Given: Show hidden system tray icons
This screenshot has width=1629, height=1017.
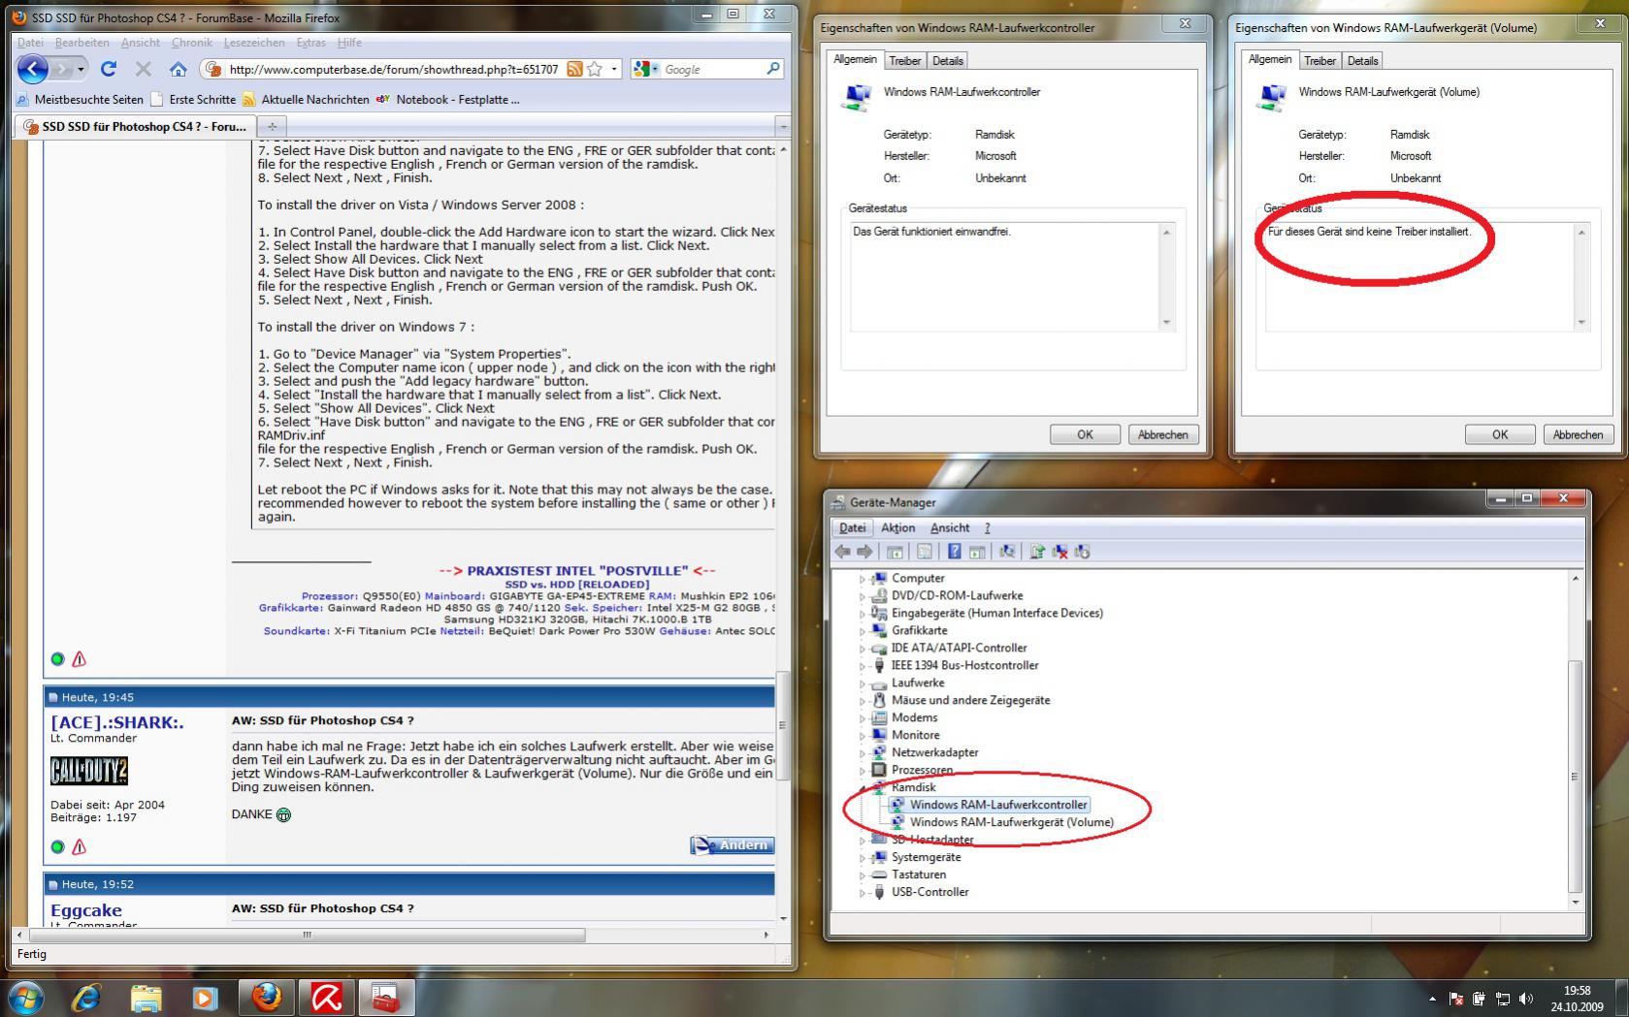Looking at the screenshot, I should click(1433, 999).
